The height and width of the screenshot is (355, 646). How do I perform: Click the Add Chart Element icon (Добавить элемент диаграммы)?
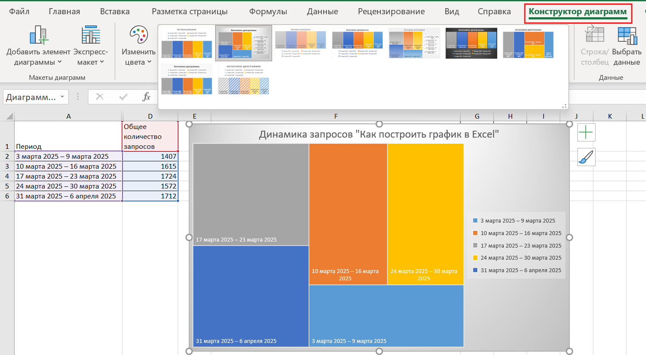[38, 35]
